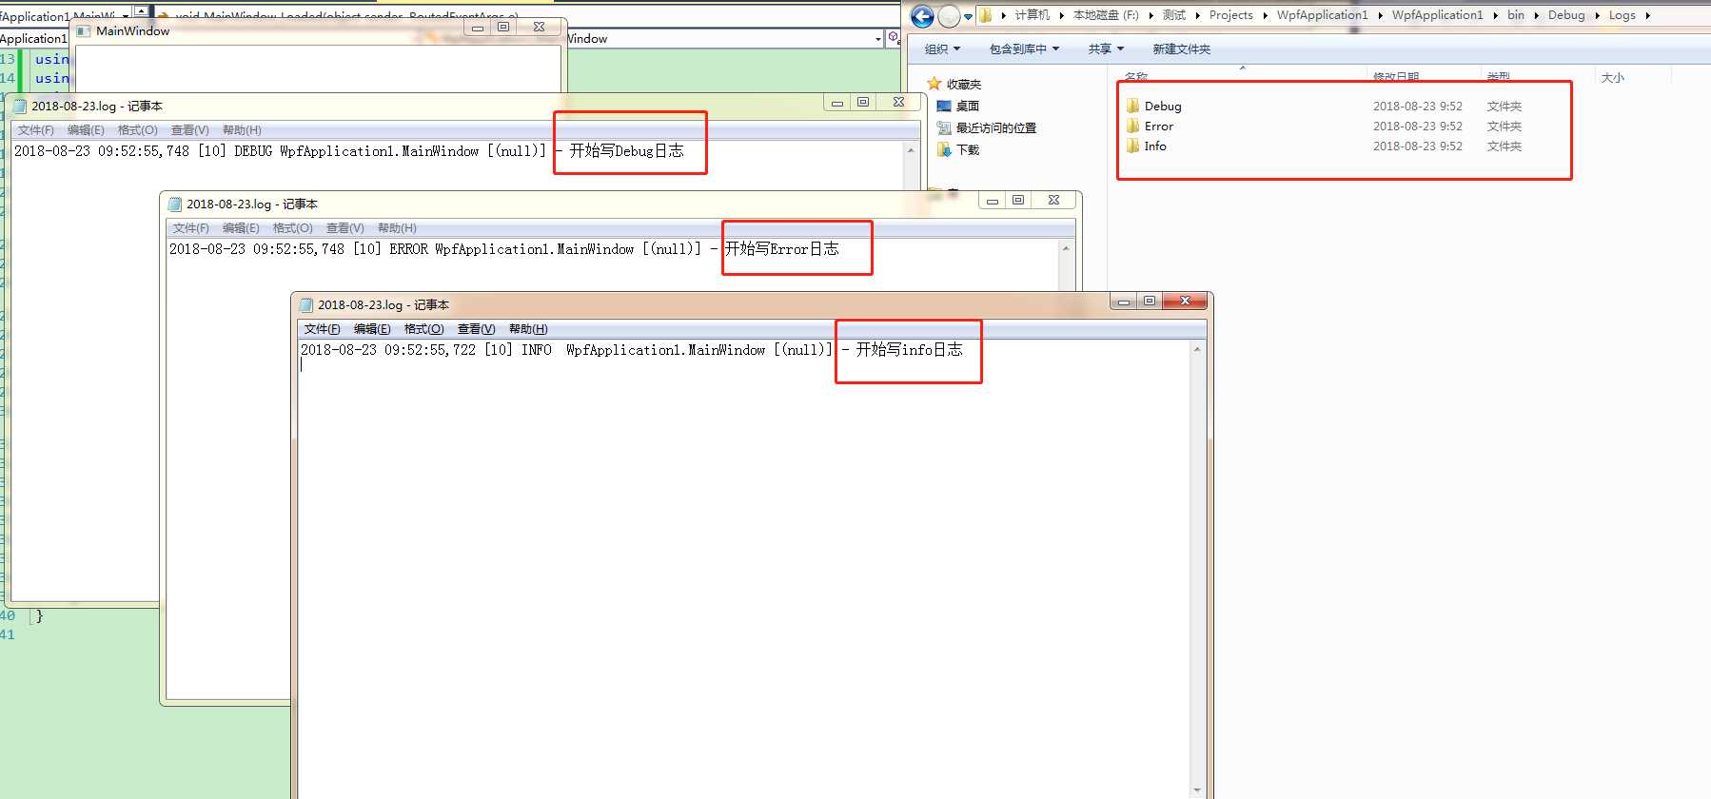The image size is (1711, 799).
Task: Open 格式(O) menu in INFO log Notepad
Action: coord(423,329)
